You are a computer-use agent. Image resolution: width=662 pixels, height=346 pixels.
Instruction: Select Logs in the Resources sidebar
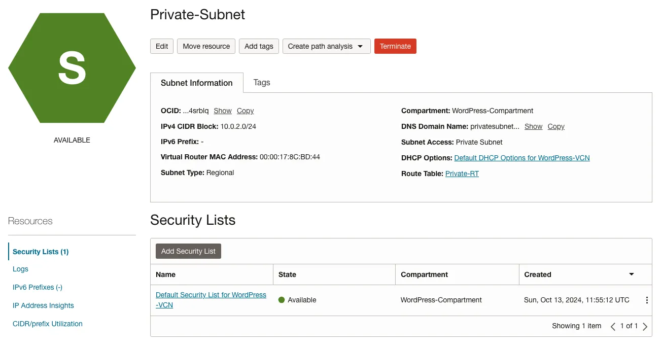click(20, 269)
